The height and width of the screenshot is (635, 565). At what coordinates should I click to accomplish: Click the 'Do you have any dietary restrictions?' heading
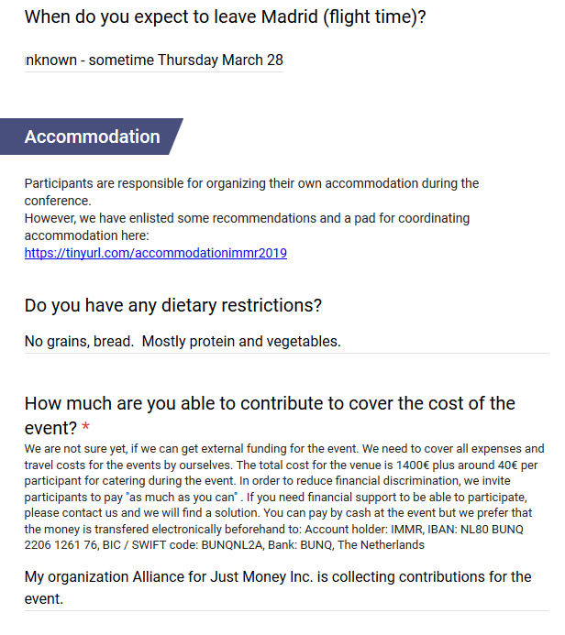click(x=173, y=305)
